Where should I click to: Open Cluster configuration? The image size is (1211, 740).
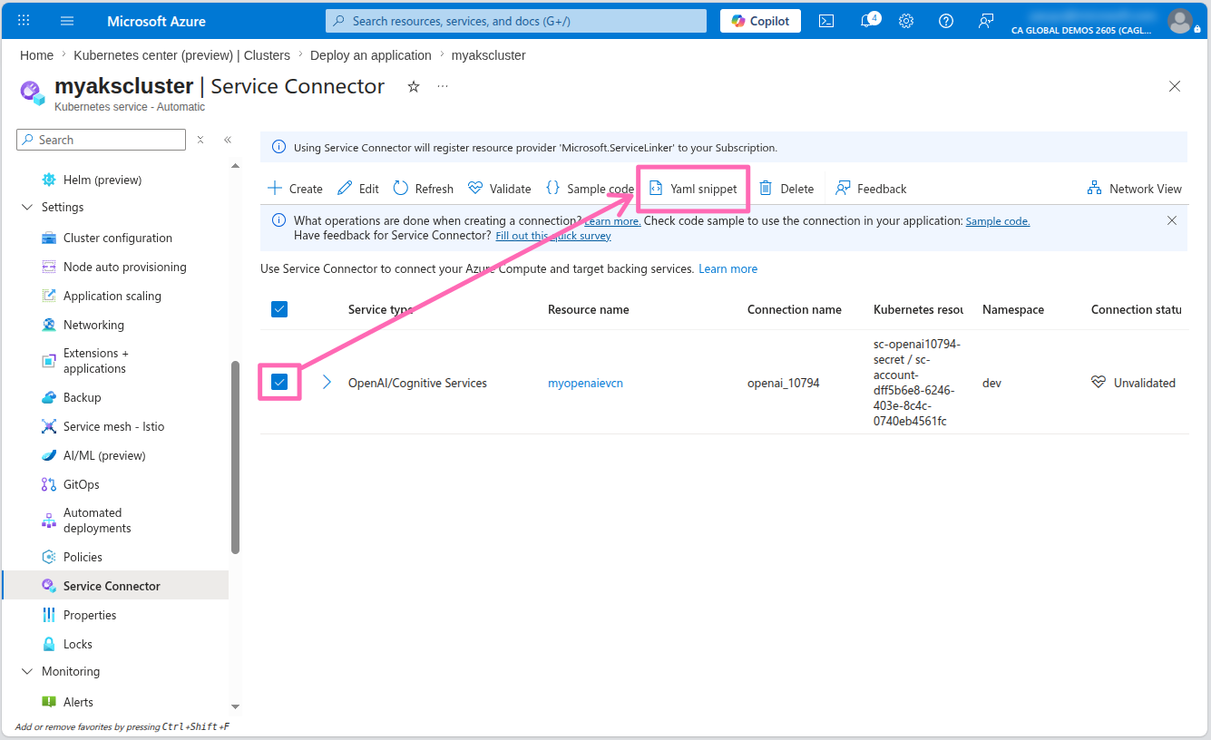click(118, 238)
